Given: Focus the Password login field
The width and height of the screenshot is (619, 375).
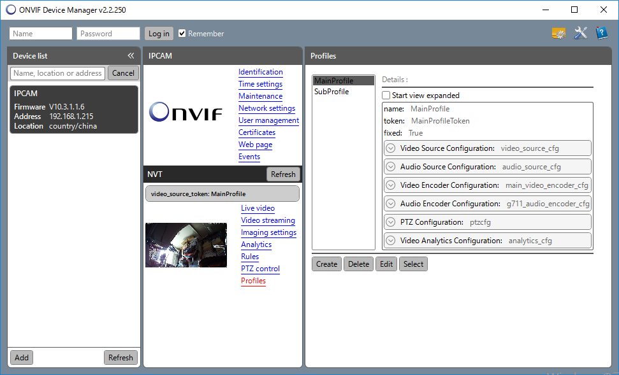Looking at the screenshot, I should tap(108, 34).
